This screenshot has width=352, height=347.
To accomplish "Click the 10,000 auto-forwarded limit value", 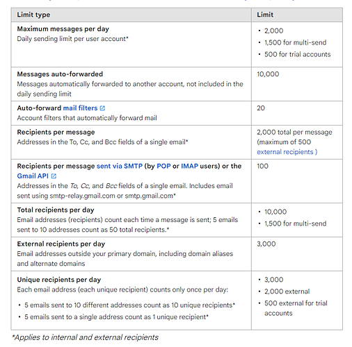I will (x=268, y=74).
